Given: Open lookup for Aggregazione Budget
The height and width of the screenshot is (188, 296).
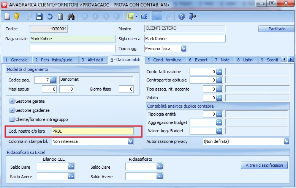Looking at the screenshot, I should 219,122.
